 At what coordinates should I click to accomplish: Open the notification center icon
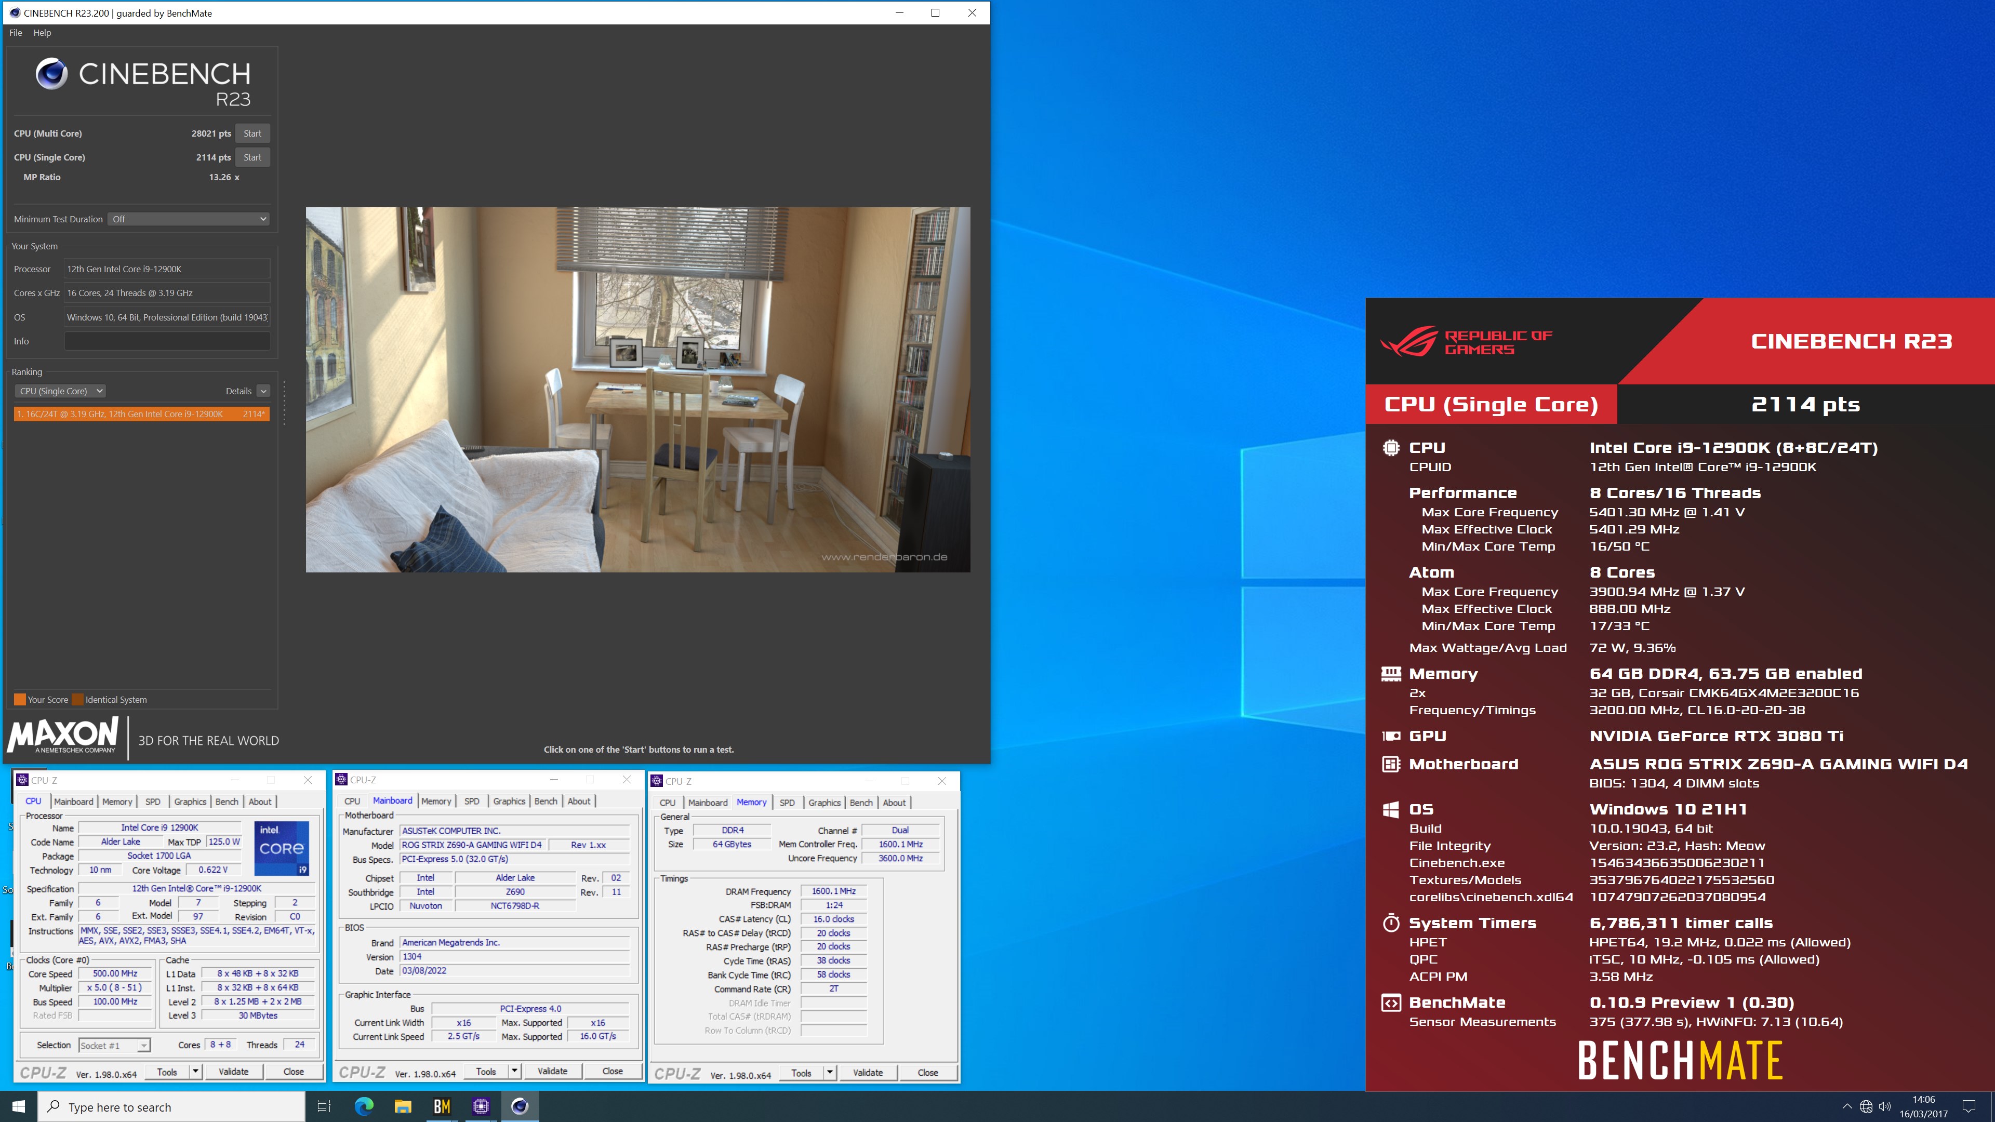tap(1969, 1106)
